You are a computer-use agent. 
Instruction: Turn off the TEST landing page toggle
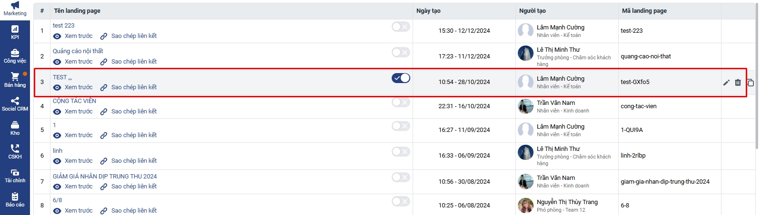[401, 78]
